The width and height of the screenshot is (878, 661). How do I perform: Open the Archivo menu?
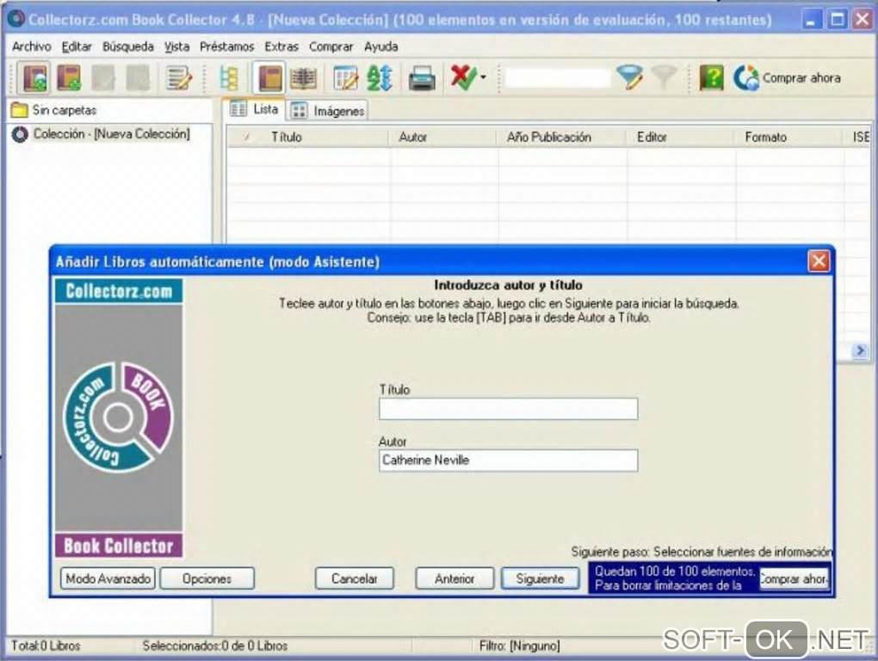point(31,46)
